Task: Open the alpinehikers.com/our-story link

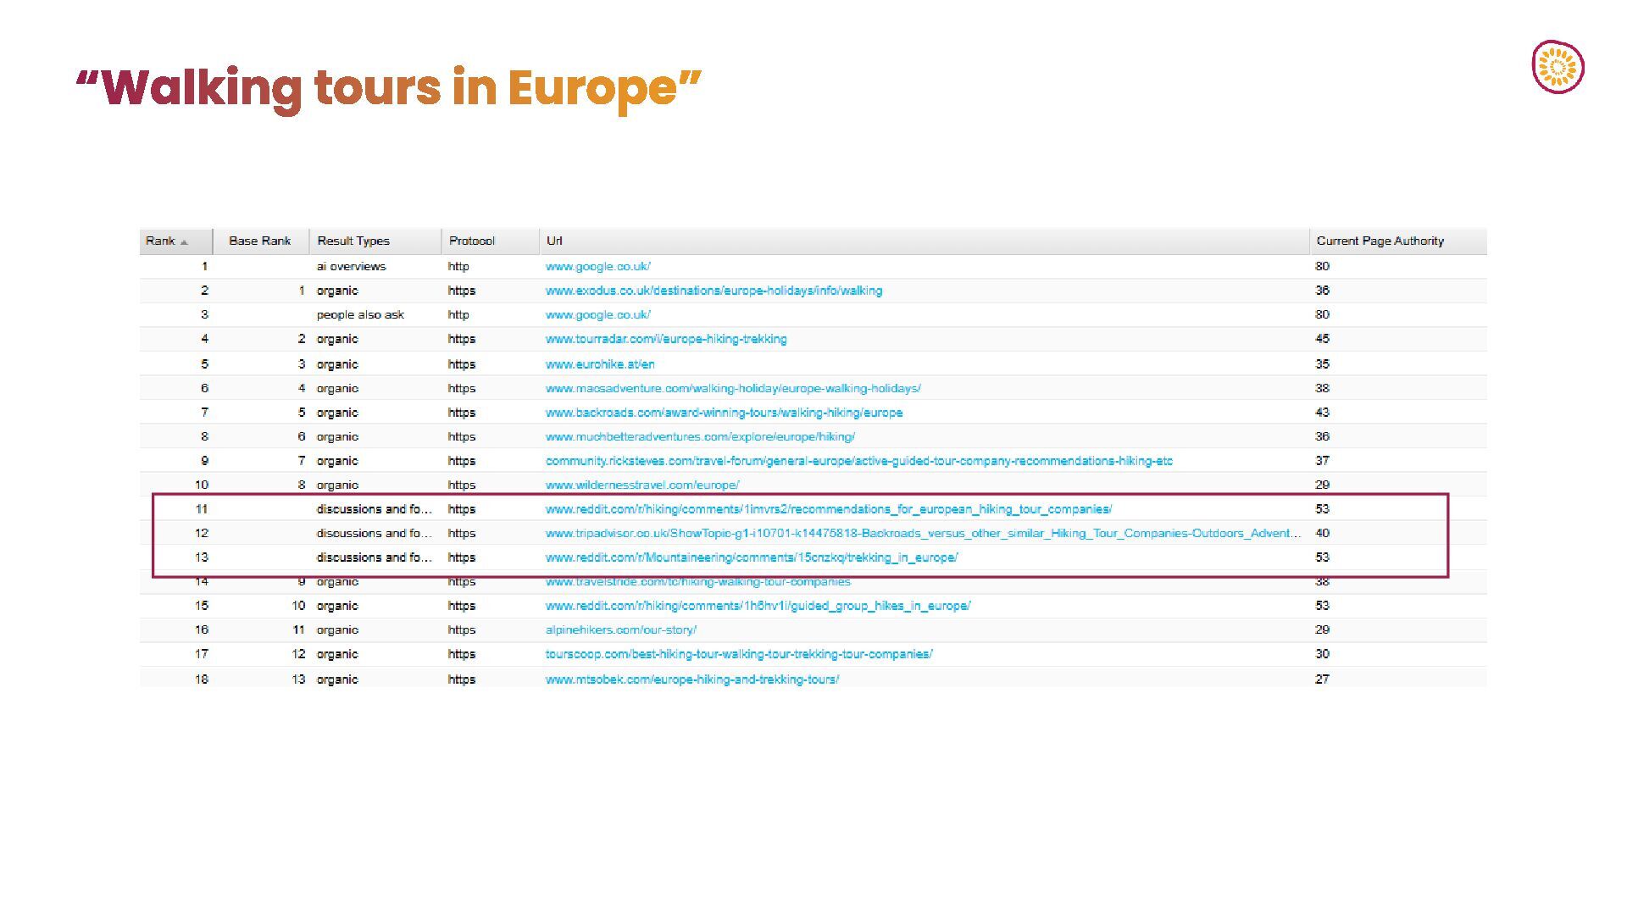Action: tap(621, 630)
